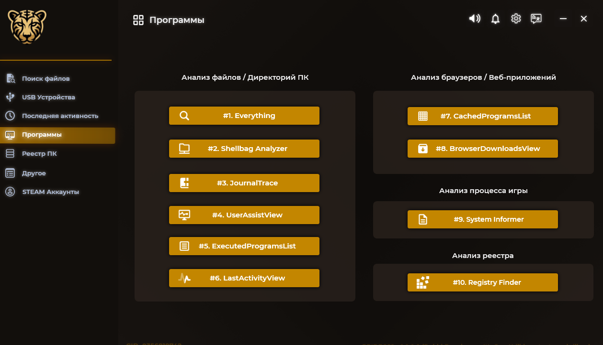Open notifications bell icon
This screenshot has height=345, width=603.
pos(496,19)
